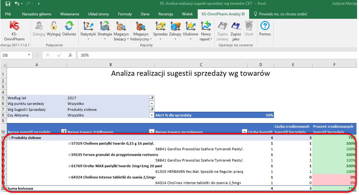Collapse the 61769 Orofar MAX row
359x195 pixels.
(x=69, y=166)
